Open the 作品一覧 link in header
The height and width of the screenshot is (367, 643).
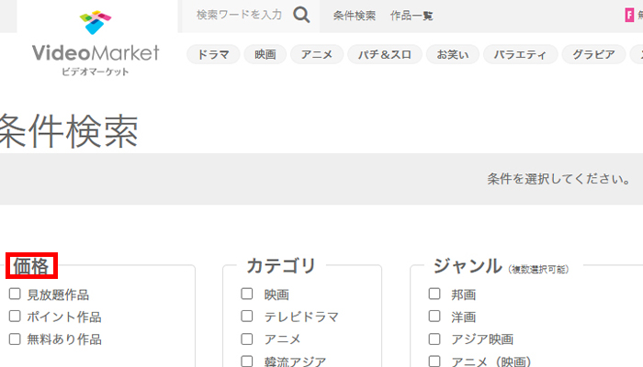412,16
